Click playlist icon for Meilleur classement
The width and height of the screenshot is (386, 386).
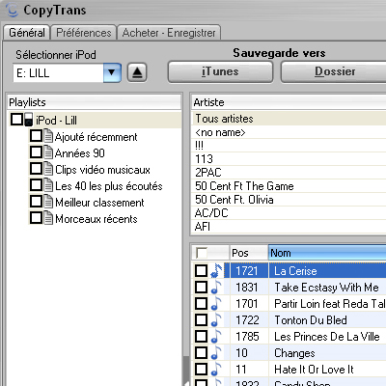(48, 202)
